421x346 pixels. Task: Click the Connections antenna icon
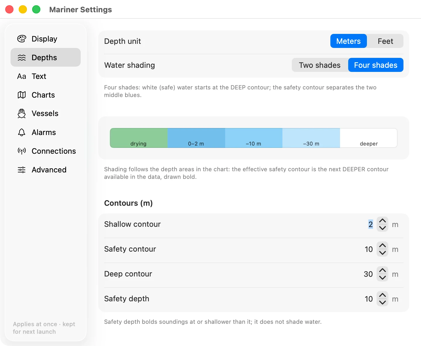pos(22,151)
